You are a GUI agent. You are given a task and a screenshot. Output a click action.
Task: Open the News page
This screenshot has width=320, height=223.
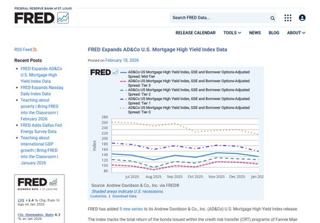[255, 33]
